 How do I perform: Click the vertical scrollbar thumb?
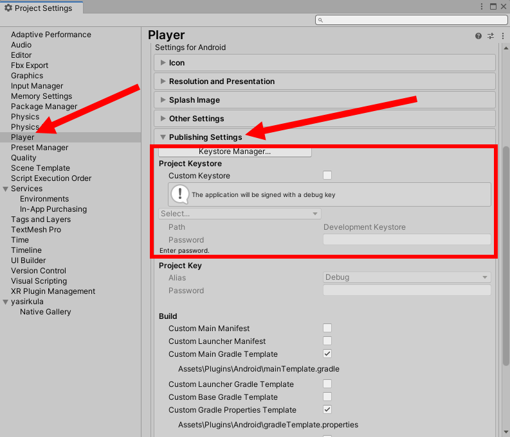coord(505,256)
